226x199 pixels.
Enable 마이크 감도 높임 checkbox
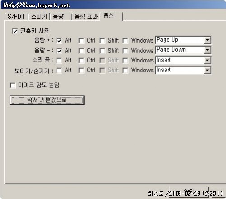13,85
